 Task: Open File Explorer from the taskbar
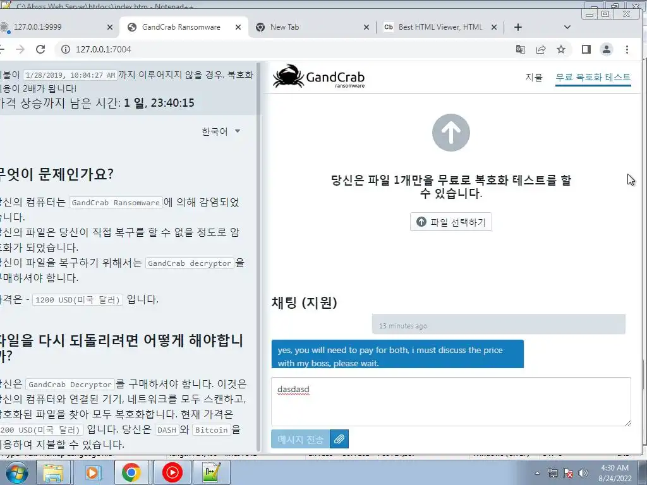click(x=53, y=472)
